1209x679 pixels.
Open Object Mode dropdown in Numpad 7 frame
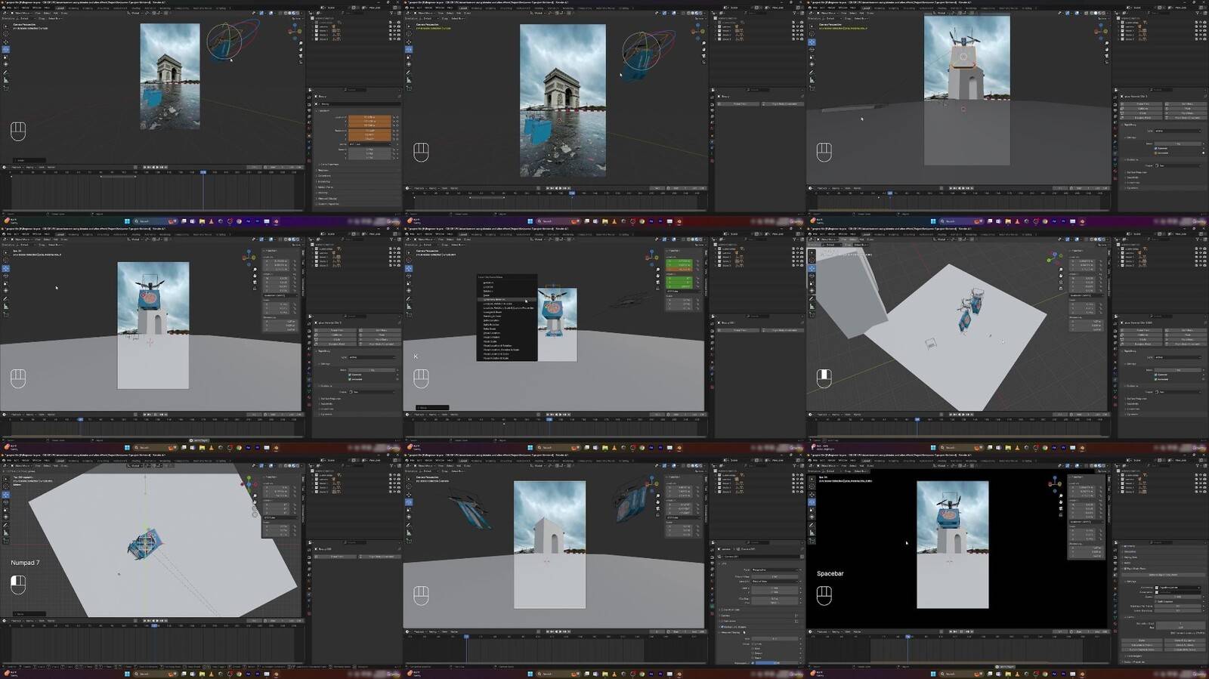(22, 466)
